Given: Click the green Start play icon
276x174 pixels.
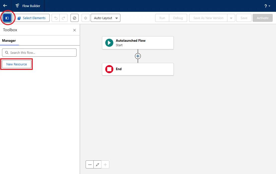Looking at the screenshot, I should (x=109, y=43).
